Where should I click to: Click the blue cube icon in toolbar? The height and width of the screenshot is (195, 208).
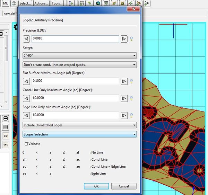coord(98,3)
